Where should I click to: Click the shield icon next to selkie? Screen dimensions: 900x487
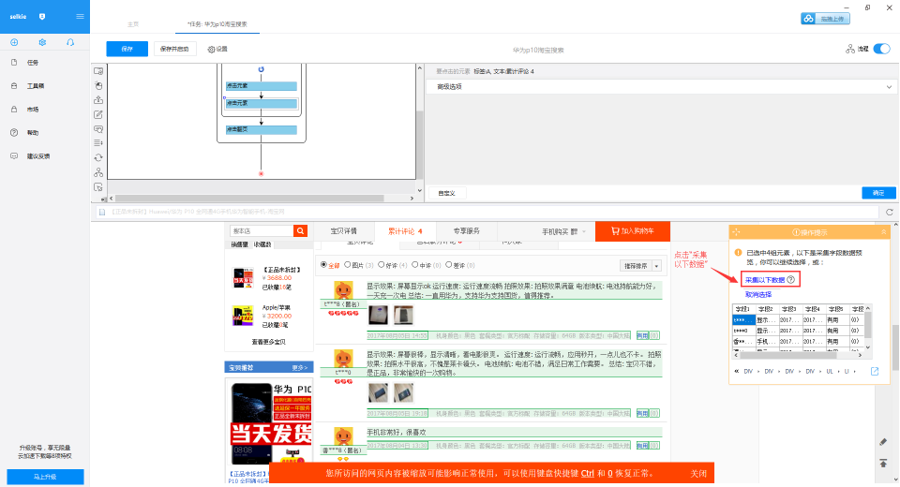(x=42, y=17)
